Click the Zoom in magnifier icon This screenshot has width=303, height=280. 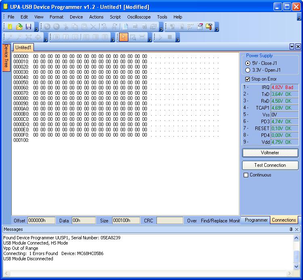pyautogui.click(x=10, y=37)
